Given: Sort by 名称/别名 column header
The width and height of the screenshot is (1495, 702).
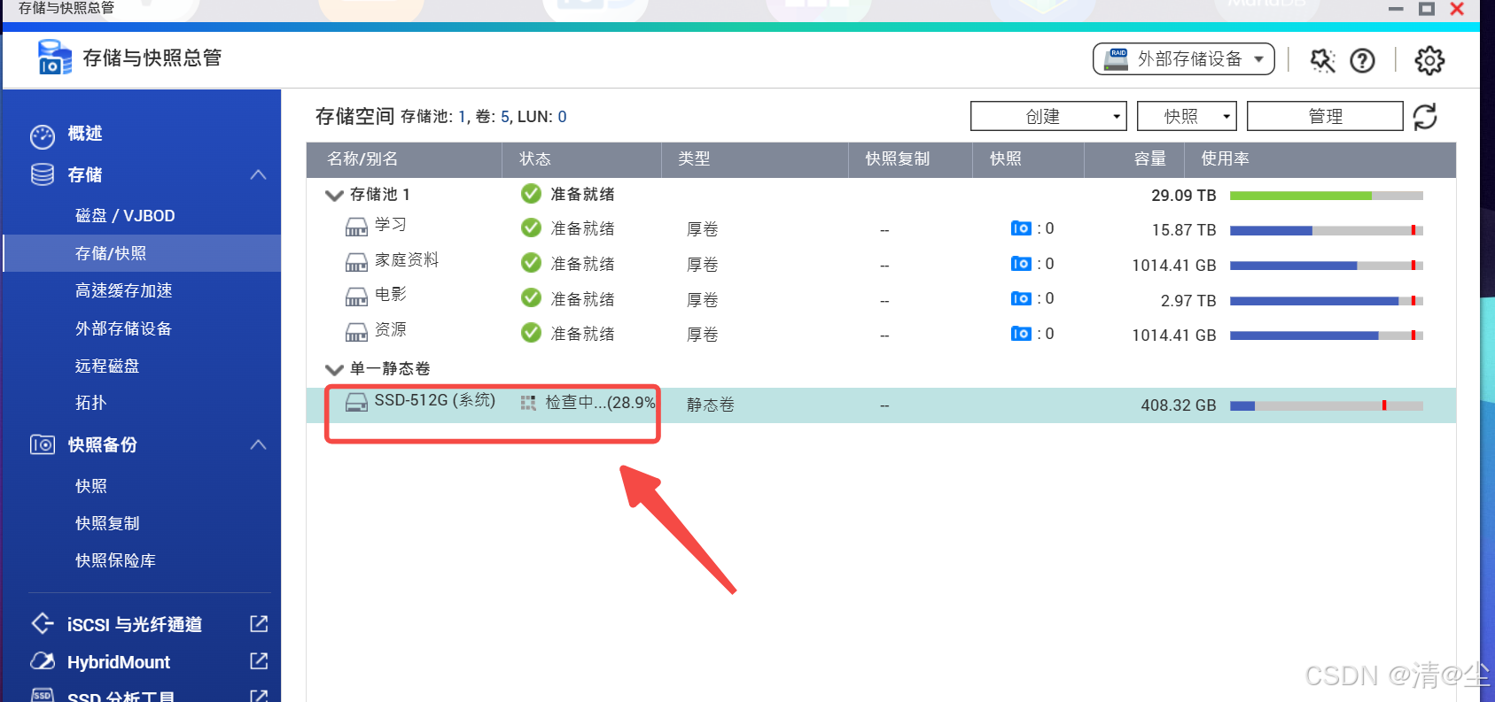Looking at the screenshot, I should click(362, 158).
